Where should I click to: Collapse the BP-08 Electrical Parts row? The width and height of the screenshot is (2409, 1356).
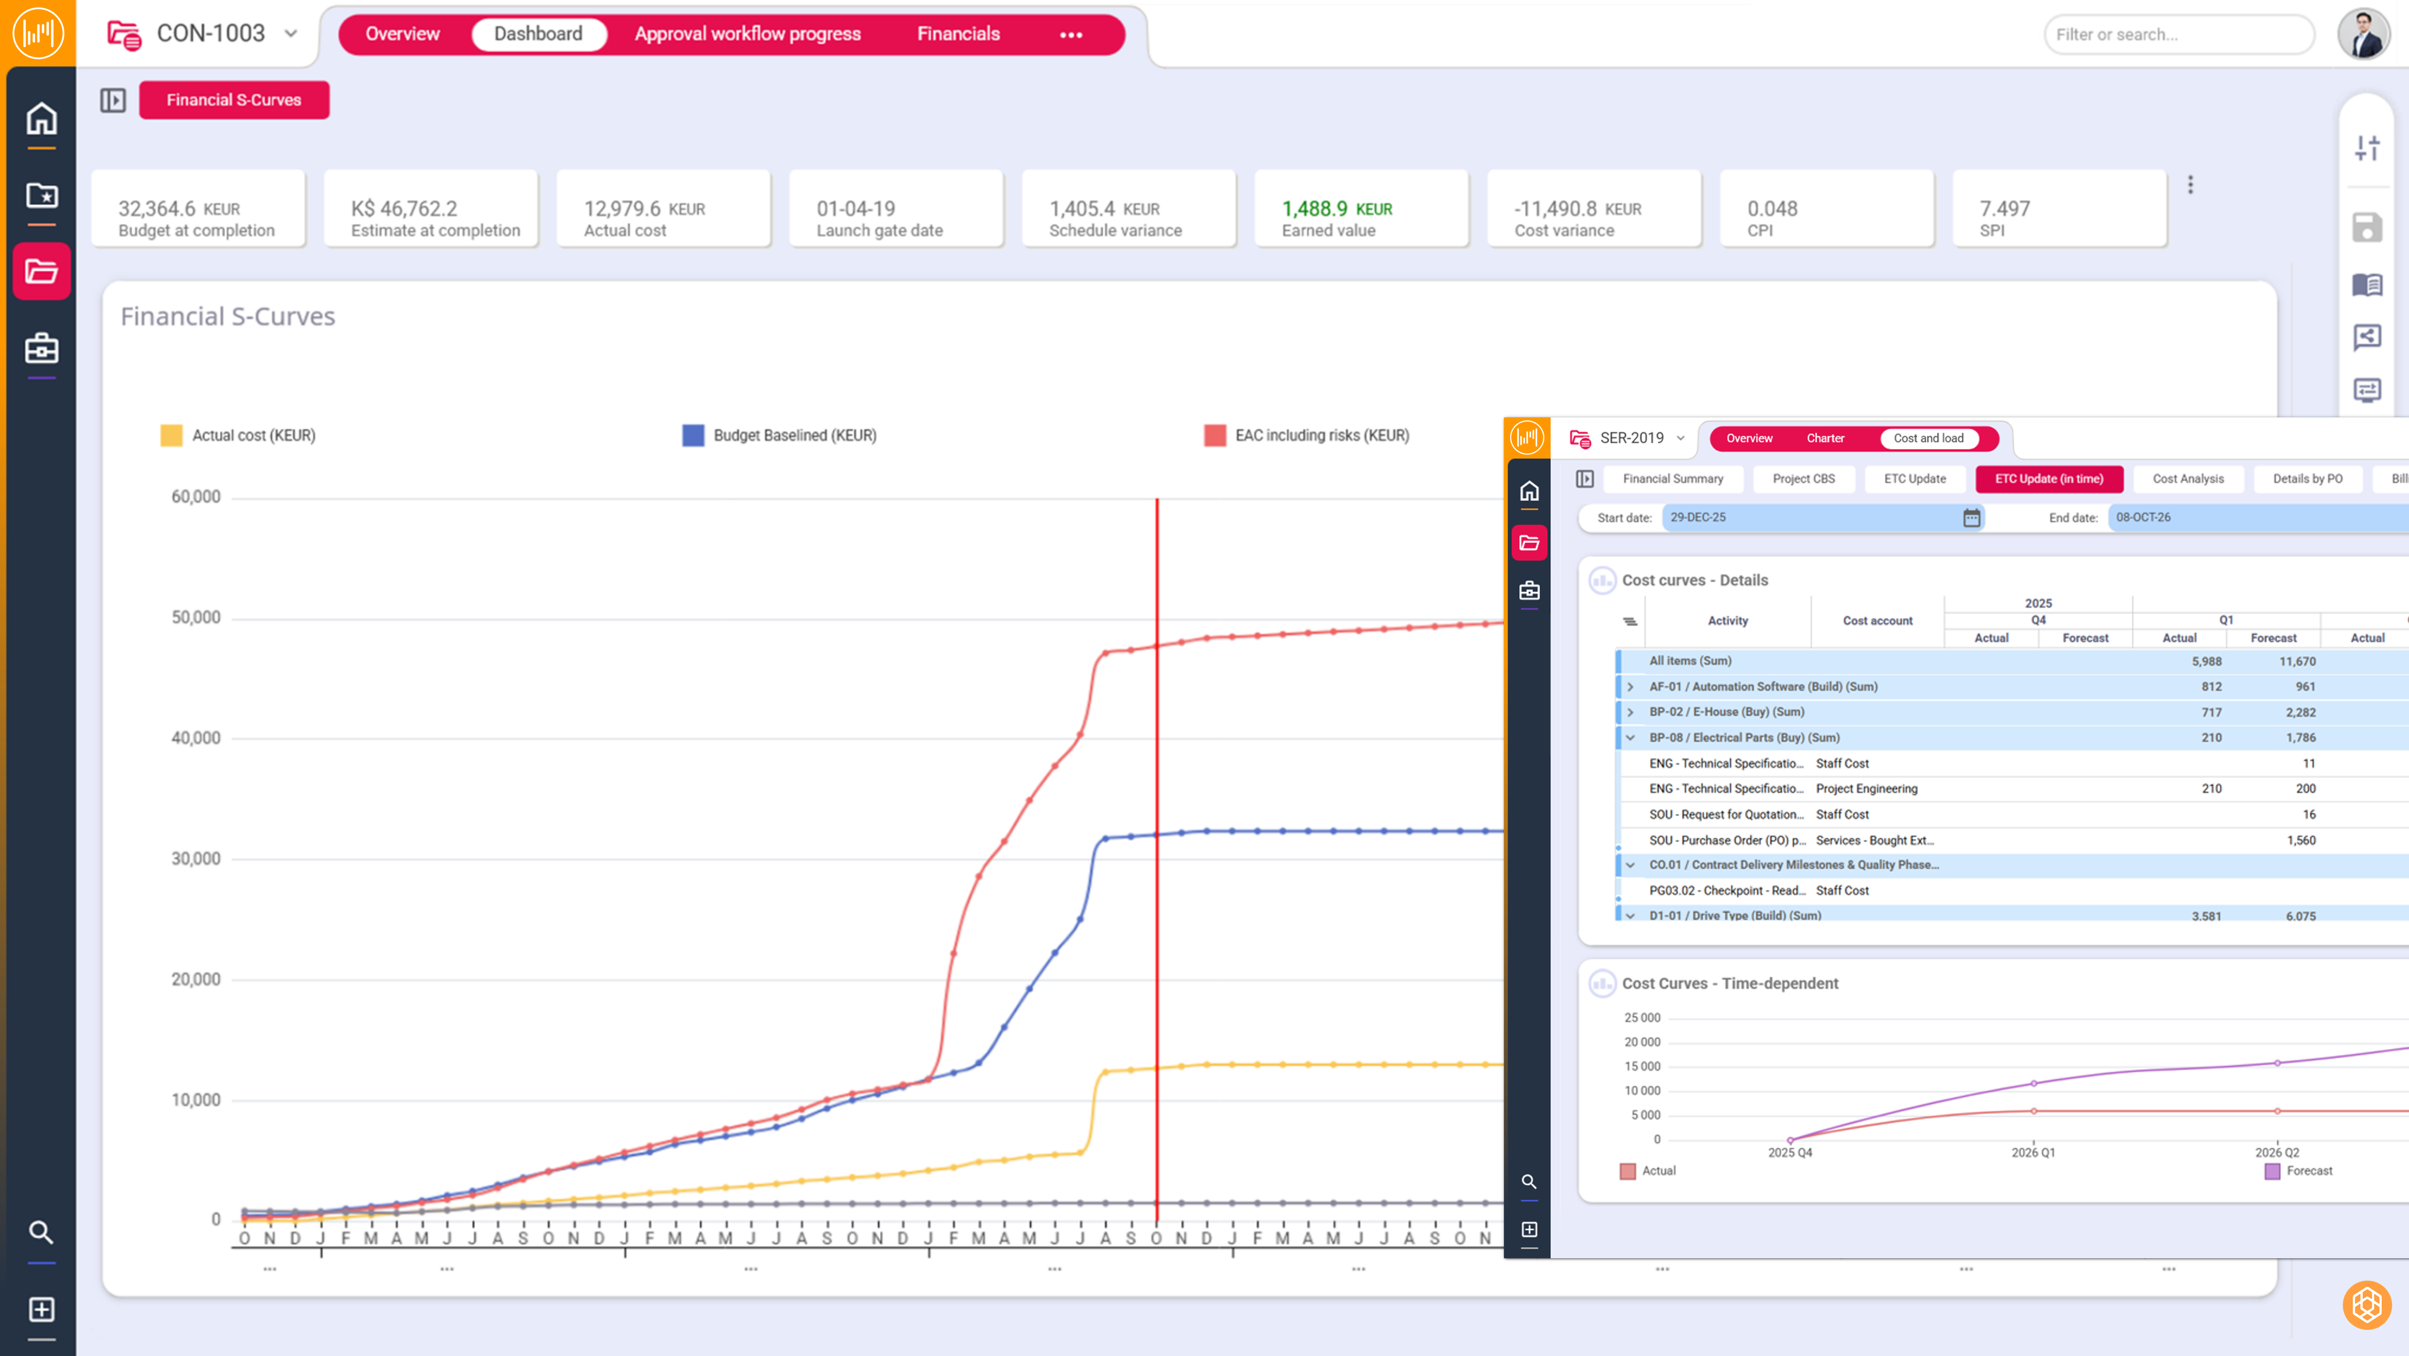click(x=1630, y=738)
